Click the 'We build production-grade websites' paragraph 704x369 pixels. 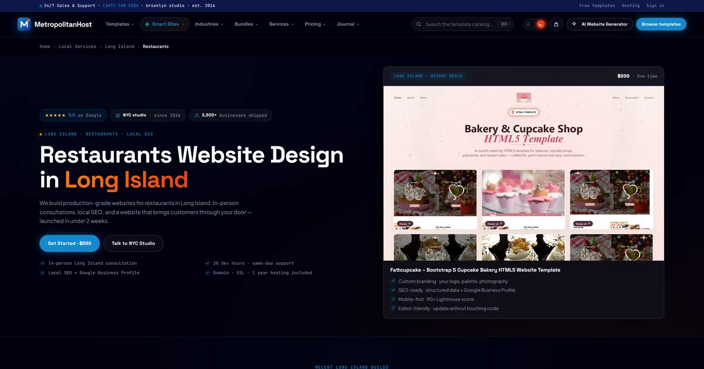(x=146, y=211)
